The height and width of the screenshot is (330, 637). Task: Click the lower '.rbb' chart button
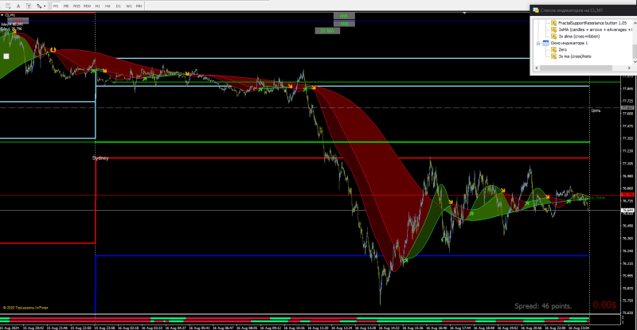pyautogui.click(x=344, y=24)
